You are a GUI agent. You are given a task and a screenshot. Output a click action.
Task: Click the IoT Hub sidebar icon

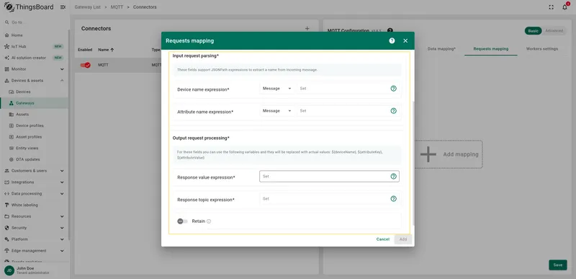click(6, 47)
